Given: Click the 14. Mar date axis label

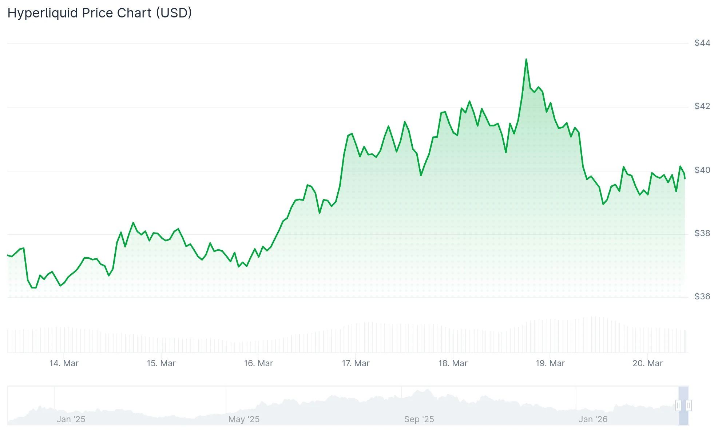Looking at the screenshot, I should [x=64, y=363].
